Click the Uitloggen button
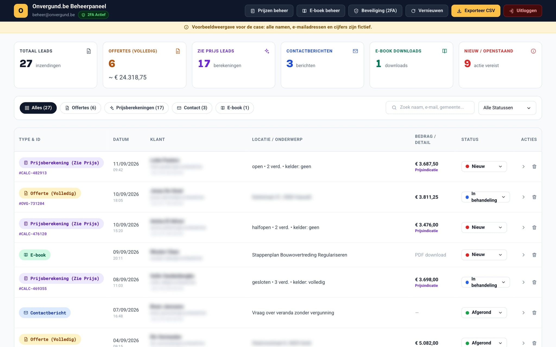 523,11
